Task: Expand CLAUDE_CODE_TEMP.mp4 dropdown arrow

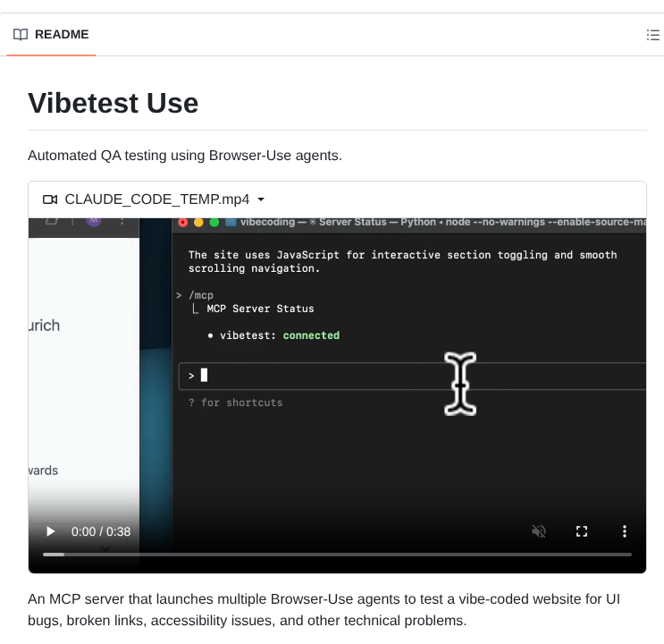Action: pyautogui.click(x=261, y=199)
